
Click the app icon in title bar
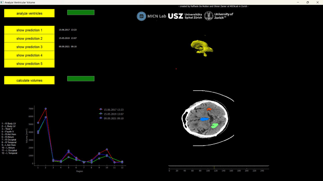tap(2, 2)
